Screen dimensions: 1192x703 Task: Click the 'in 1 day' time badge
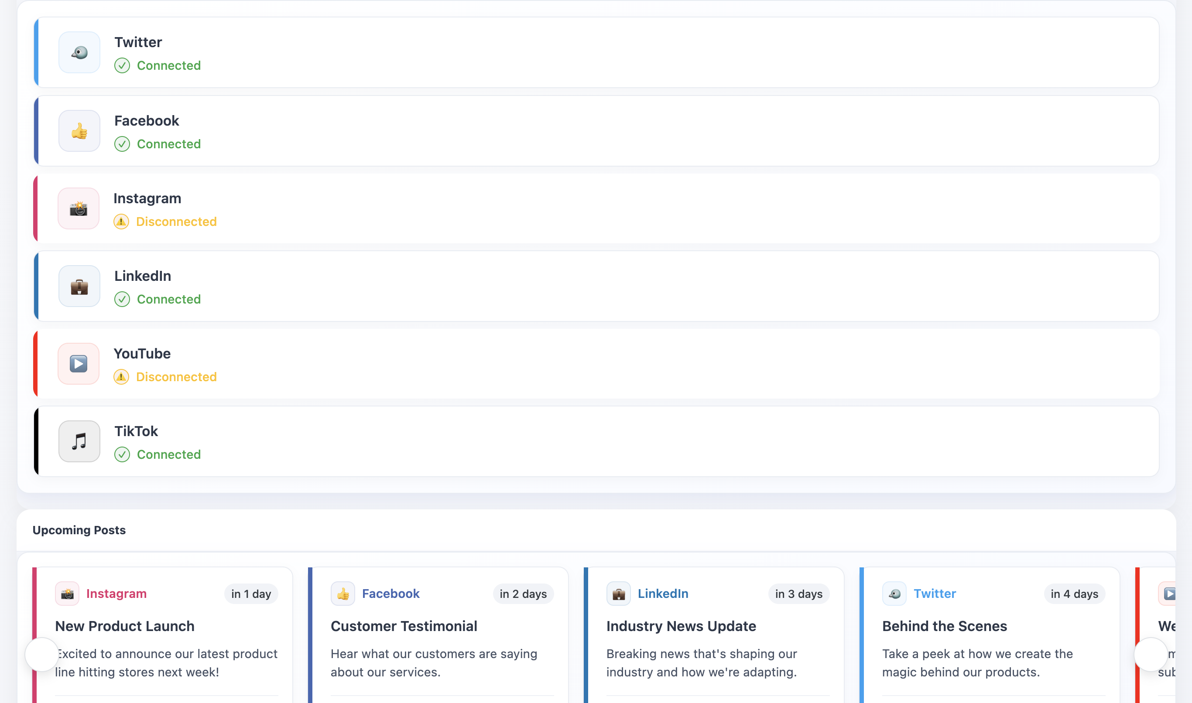click(x=251, y=594)
